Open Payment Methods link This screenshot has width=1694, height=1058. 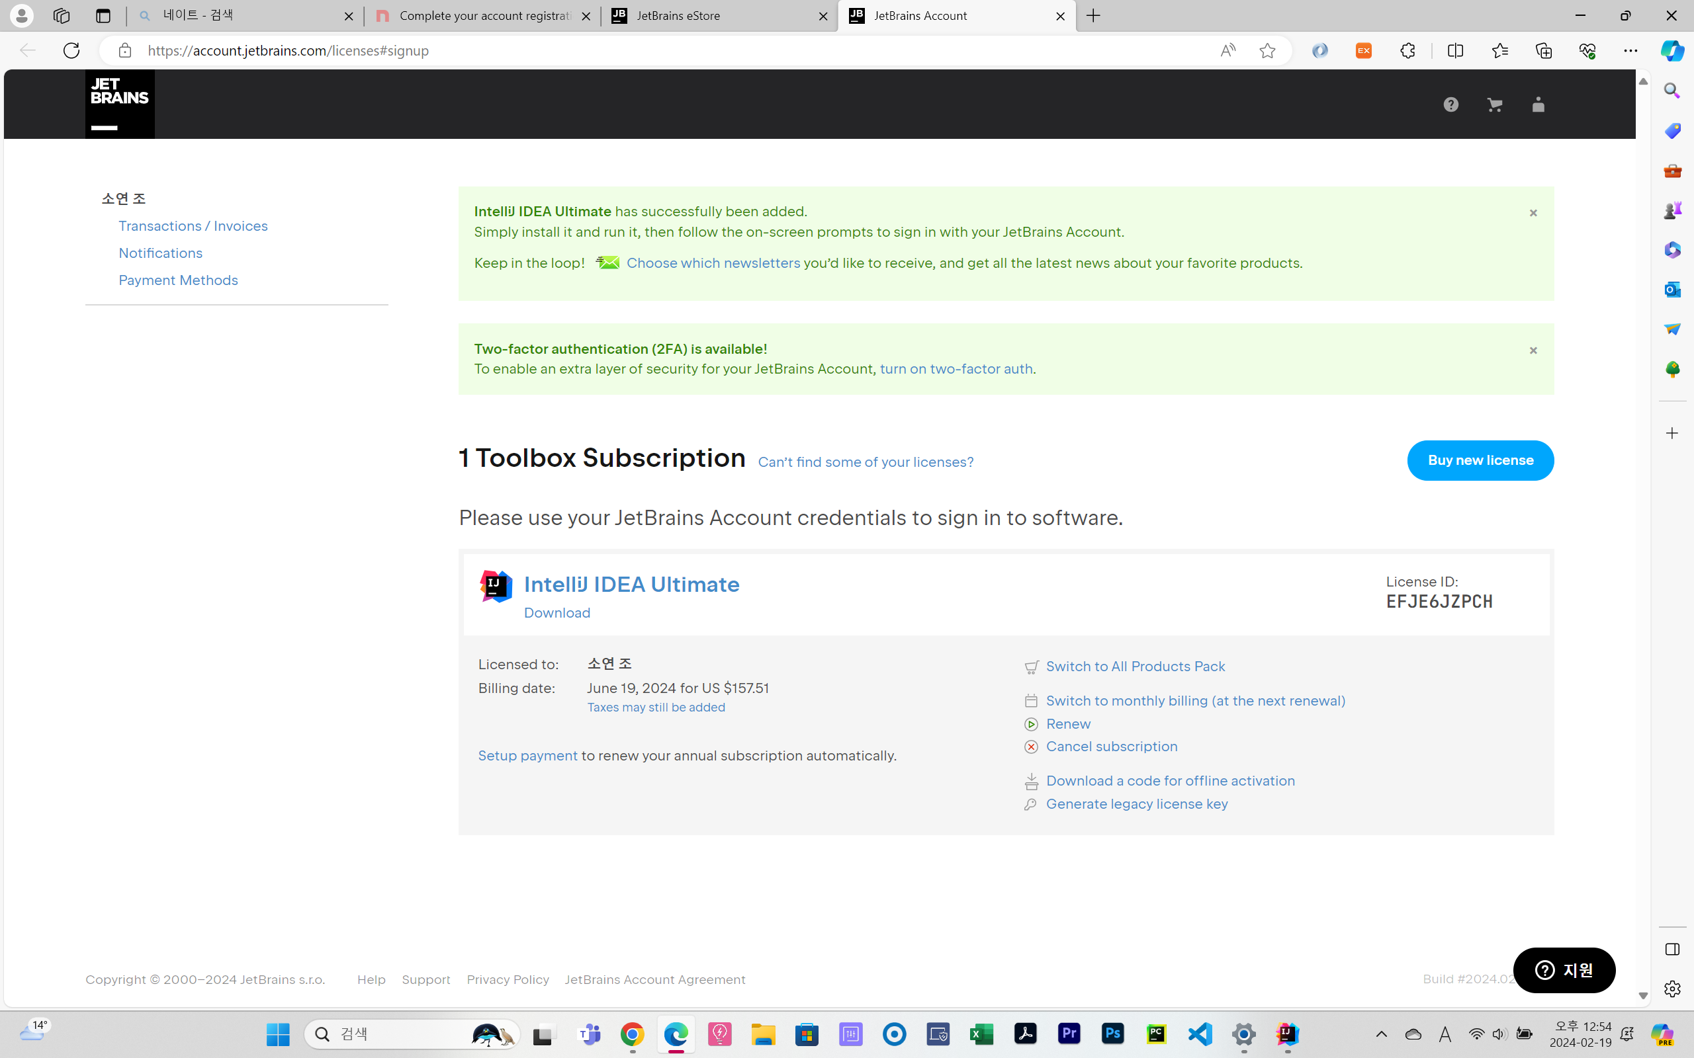[x=179, y=280]
